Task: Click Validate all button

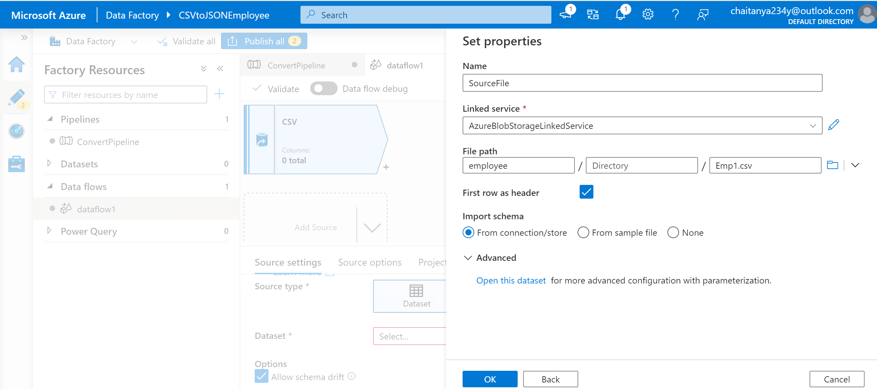Action: (x=186, y=41)
